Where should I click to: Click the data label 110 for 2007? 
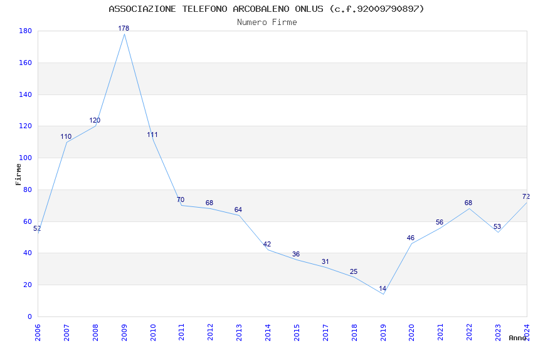pos(66,136)
